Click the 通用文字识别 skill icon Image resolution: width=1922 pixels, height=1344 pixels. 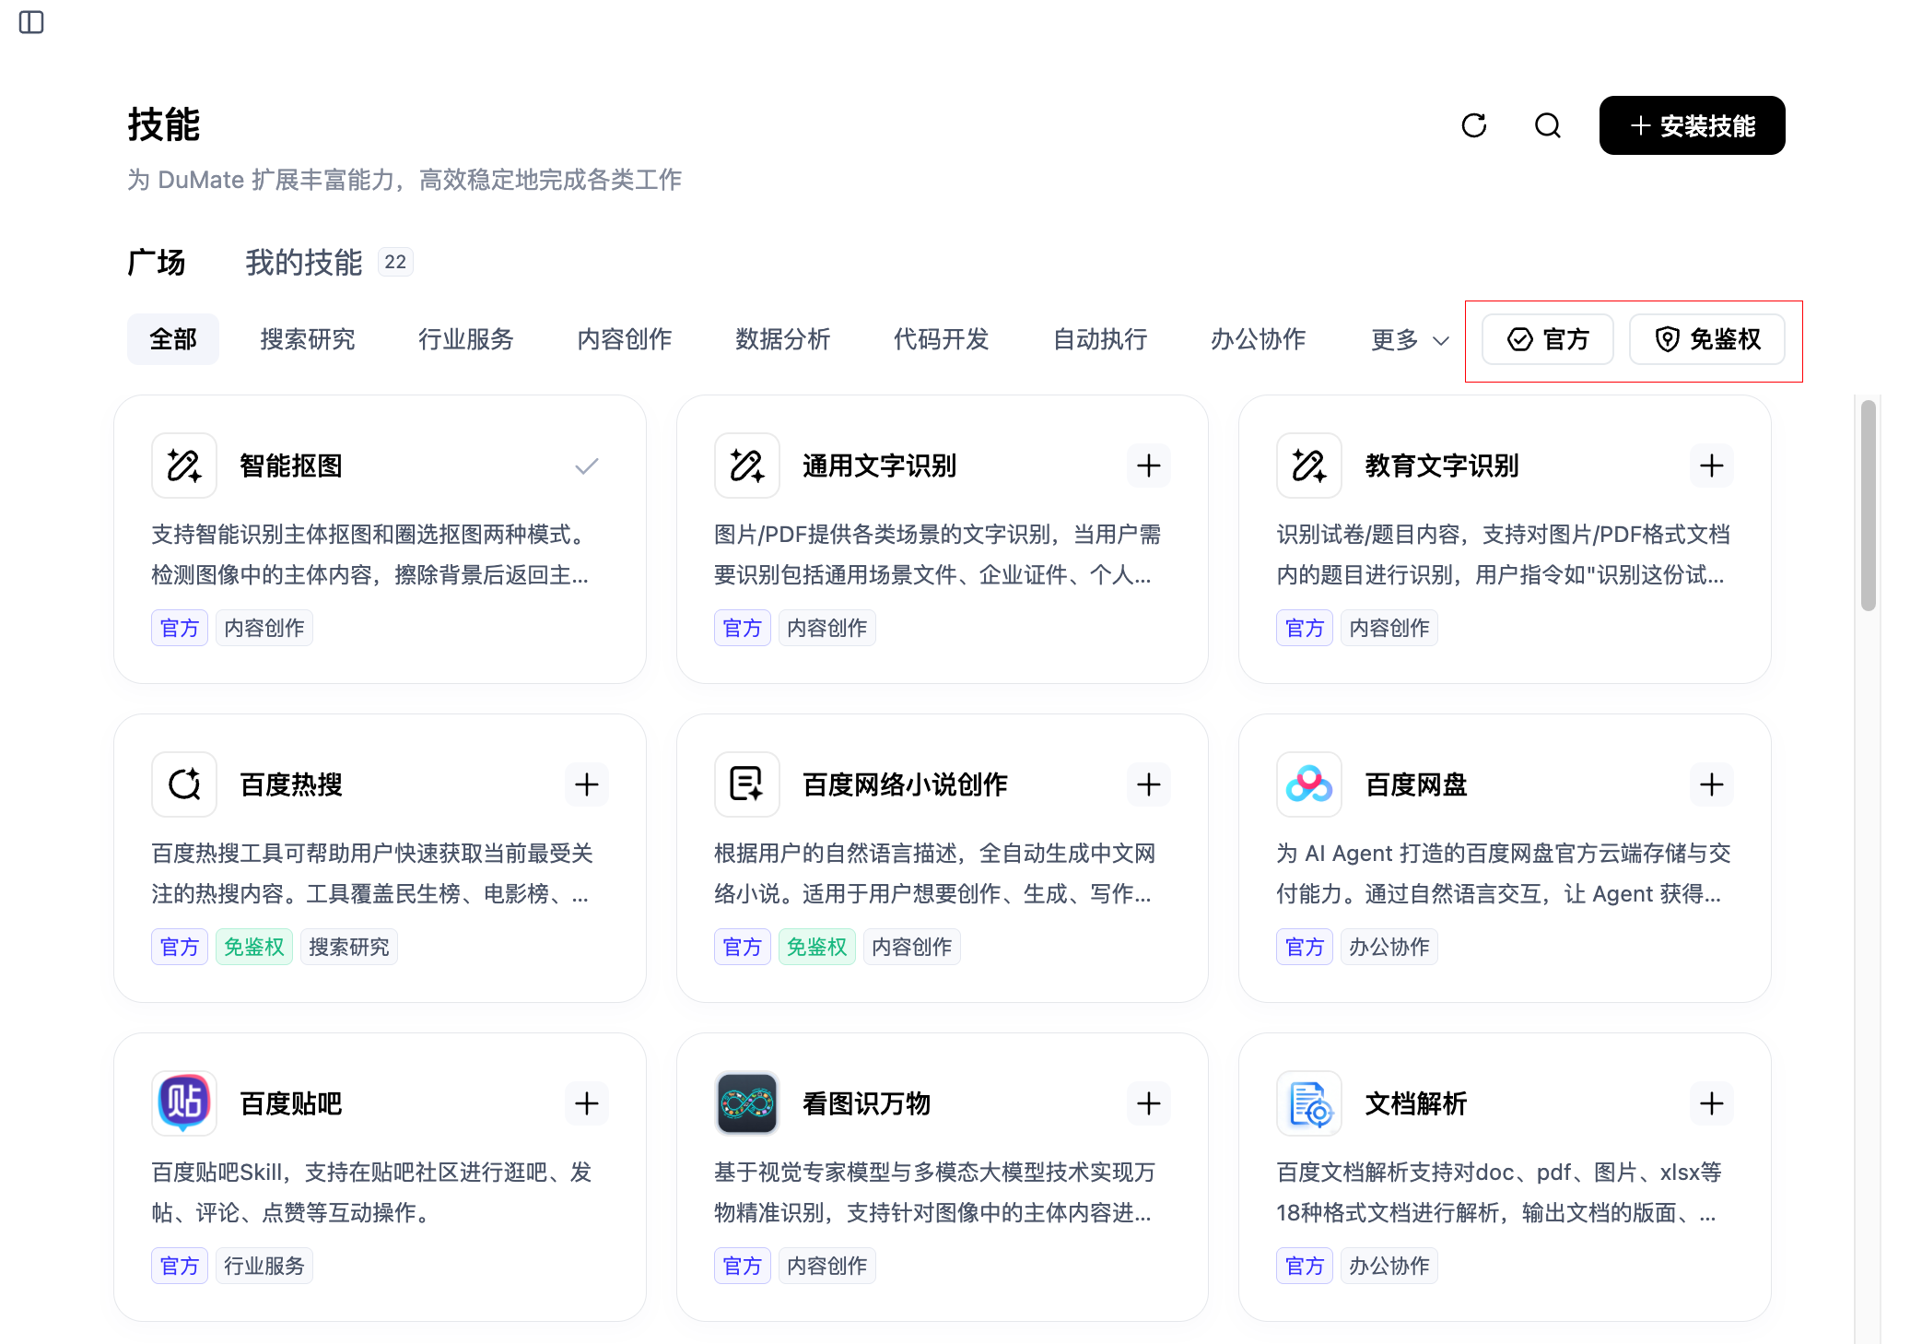click(747, 466)
